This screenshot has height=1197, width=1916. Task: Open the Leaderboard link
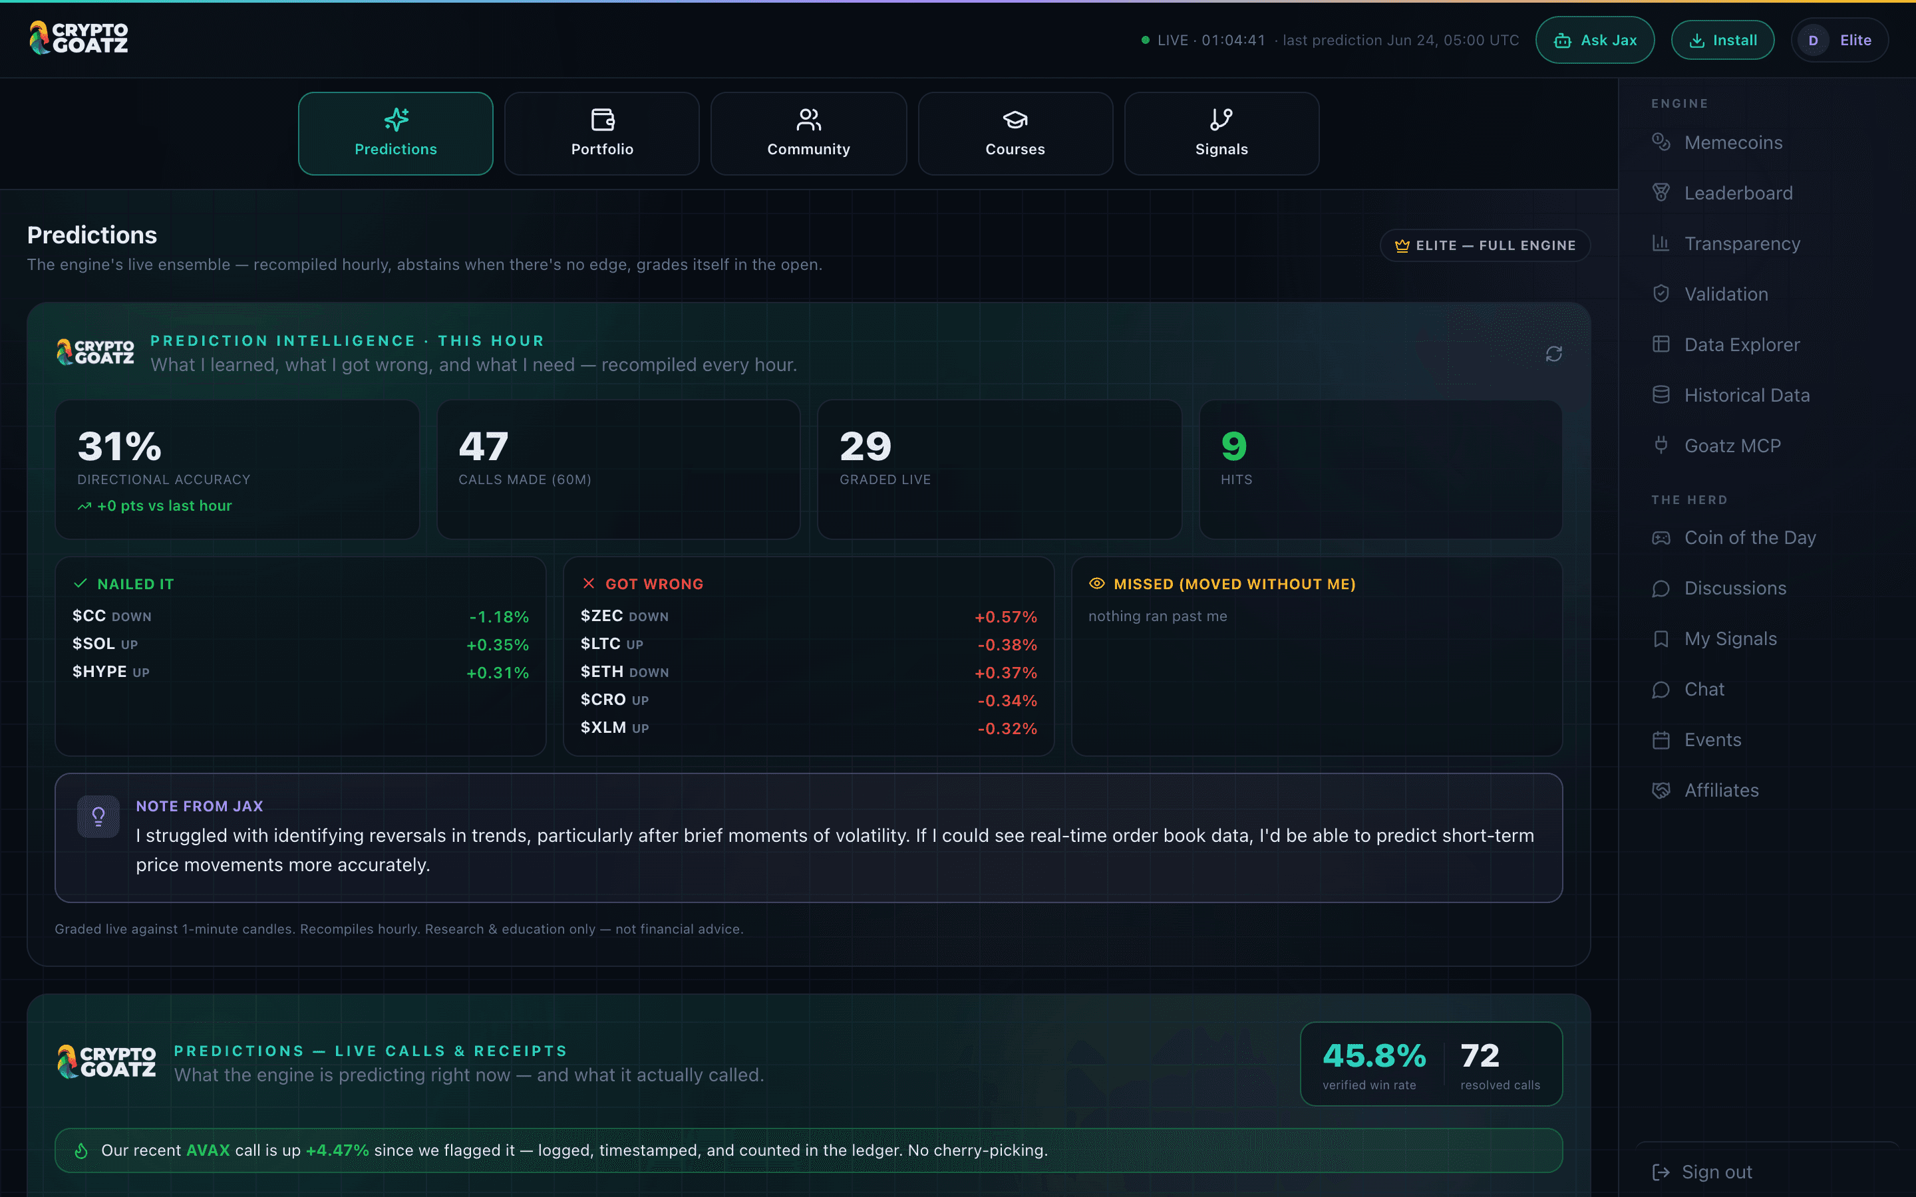[1738, 192]
